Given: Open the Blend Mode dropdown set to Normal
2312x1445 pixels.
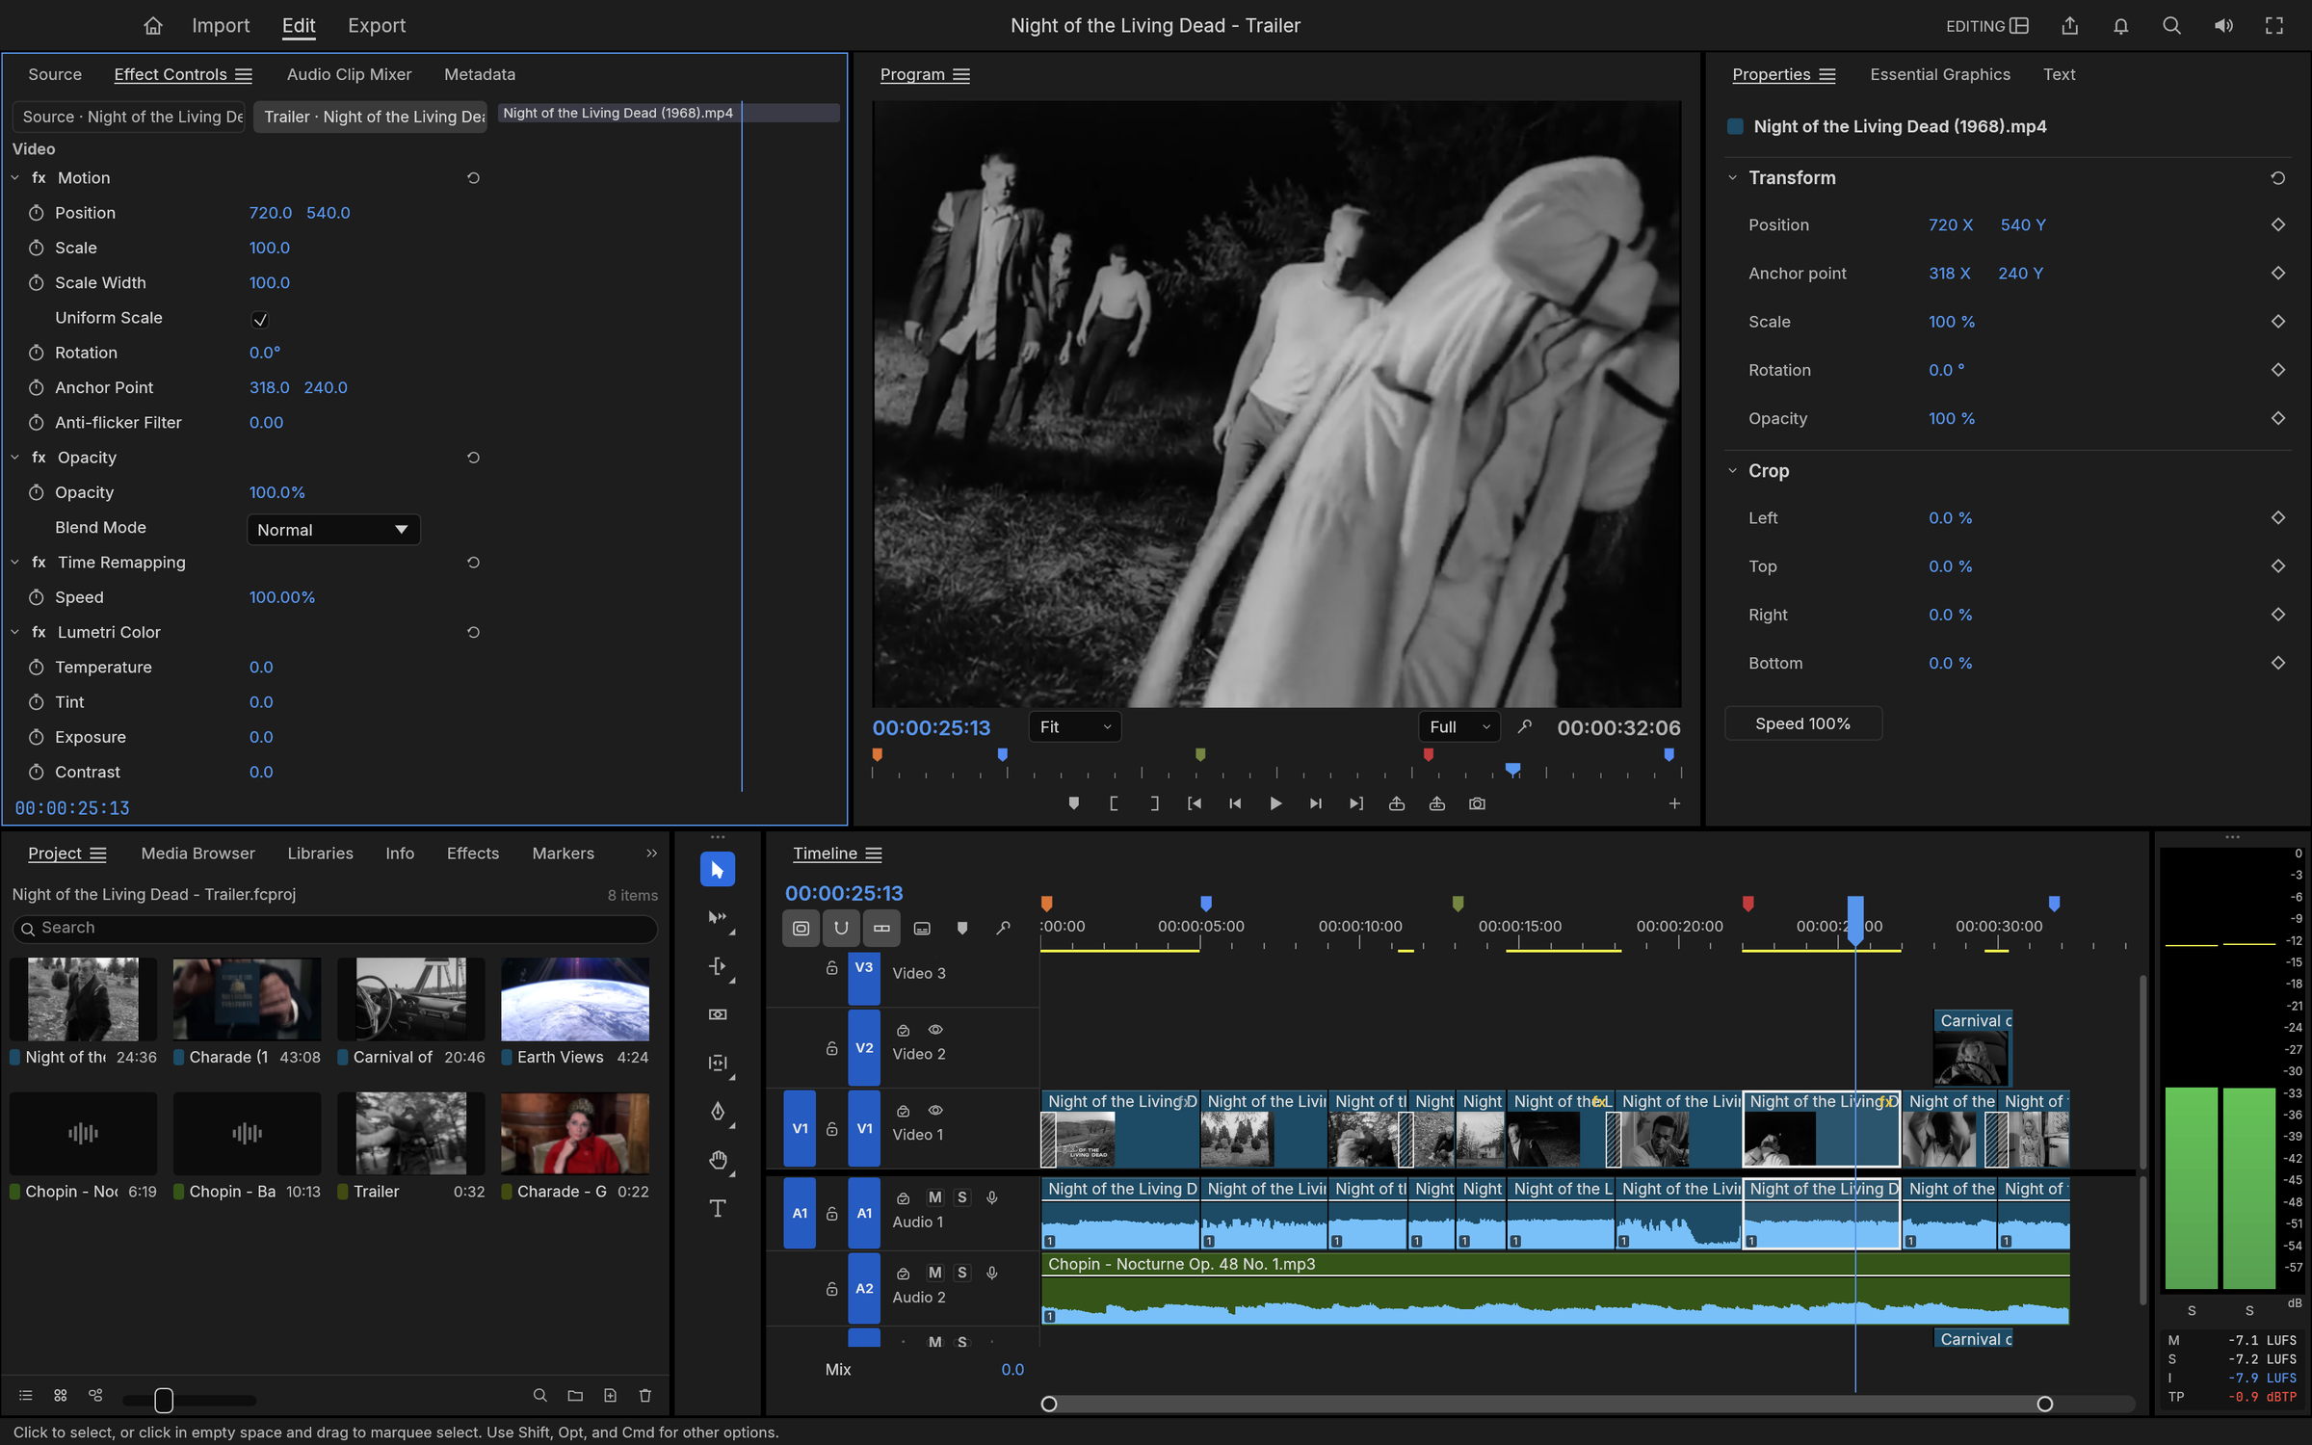Looking at the screenshot, I should [x=333, y=530].
